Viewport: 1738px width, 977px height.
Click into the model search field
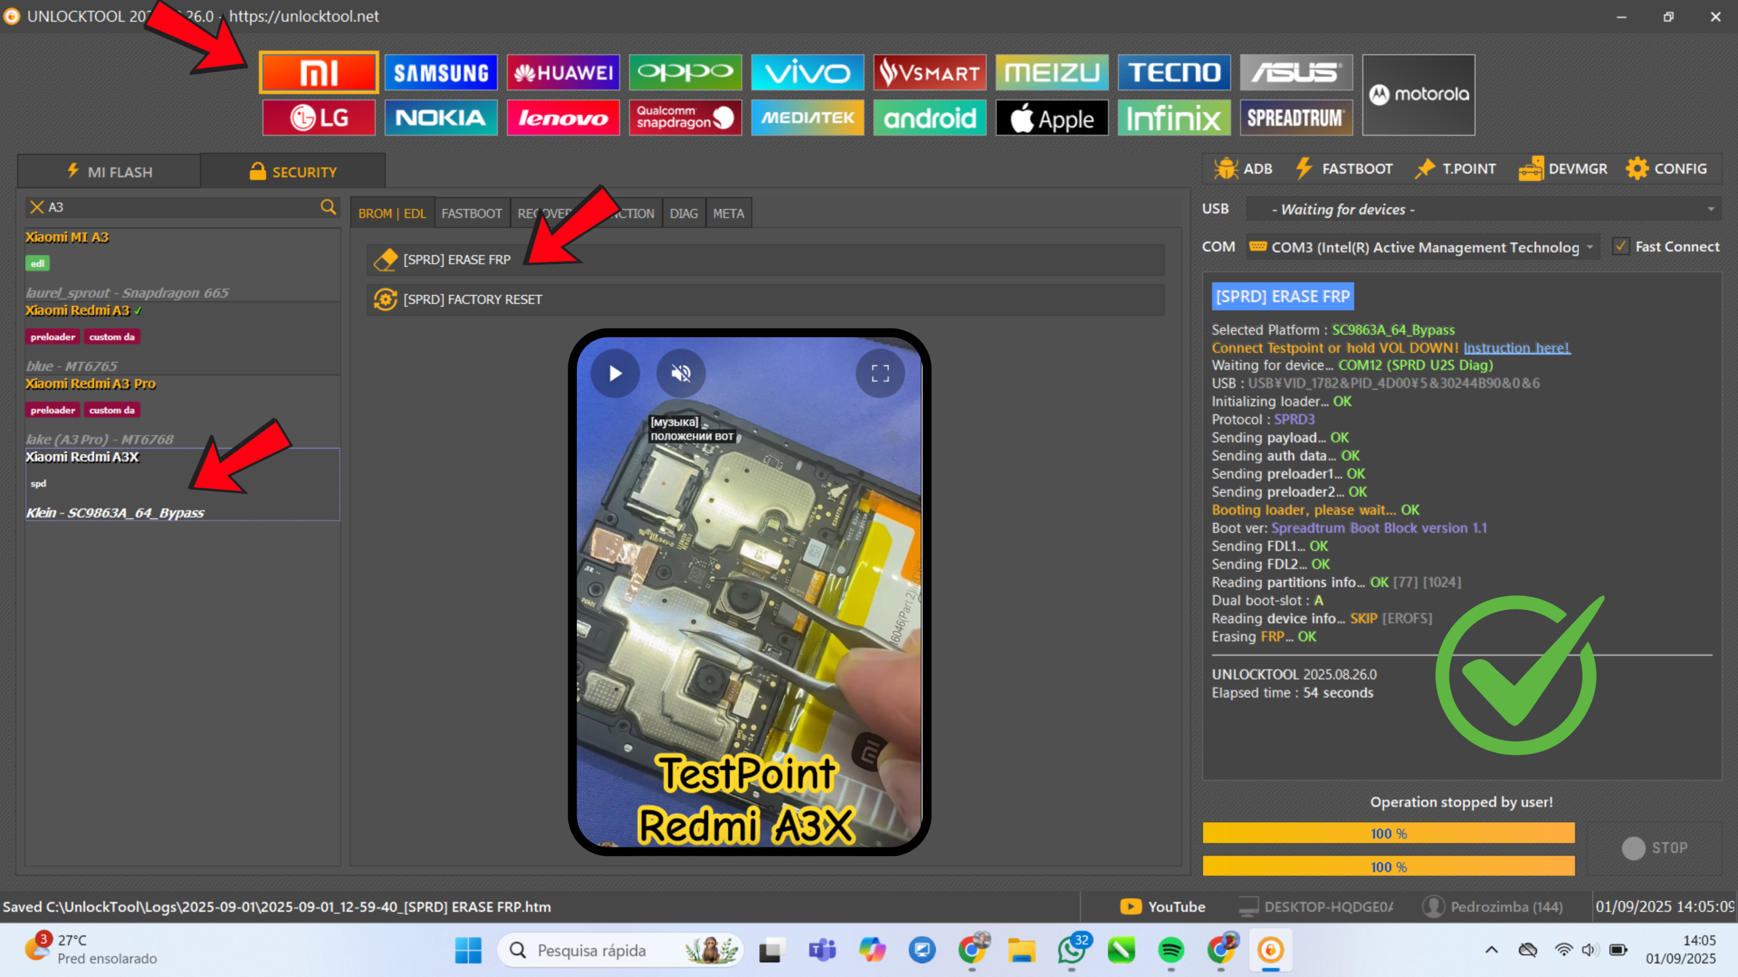click(182, 207)
